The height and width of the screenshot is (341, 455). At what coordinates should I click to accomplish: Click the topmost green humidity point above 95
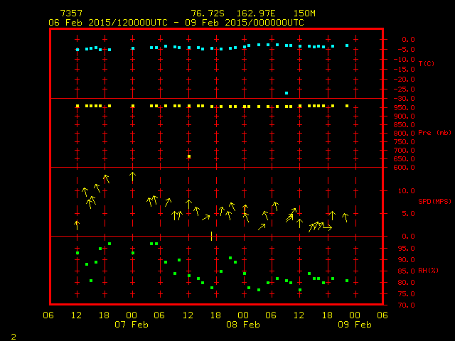pyautogui.click(x=109, y=244)
